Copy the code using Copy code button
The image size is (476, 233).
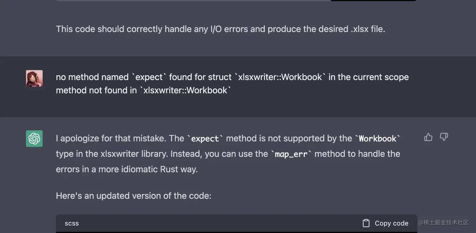(385, 223)
